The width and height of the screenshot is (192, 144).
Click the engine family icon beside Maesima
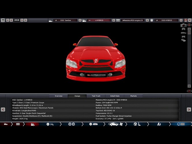pyautogui.click(x=118, y=20)
